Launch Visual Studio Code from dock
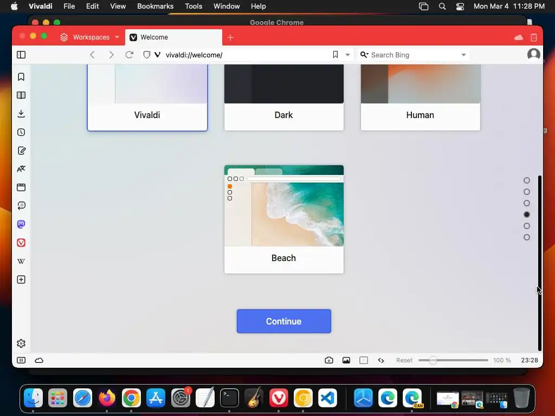 (x=327, y=398)
